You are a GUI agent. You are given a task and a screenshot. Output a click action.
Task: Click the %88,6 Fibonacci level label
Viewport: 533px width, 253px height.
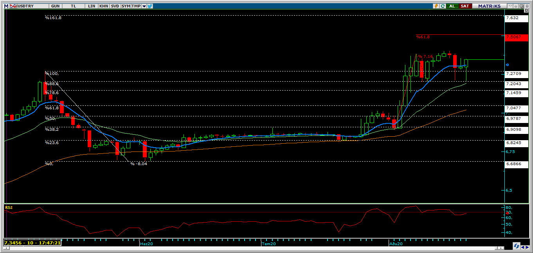pos(52,84)
